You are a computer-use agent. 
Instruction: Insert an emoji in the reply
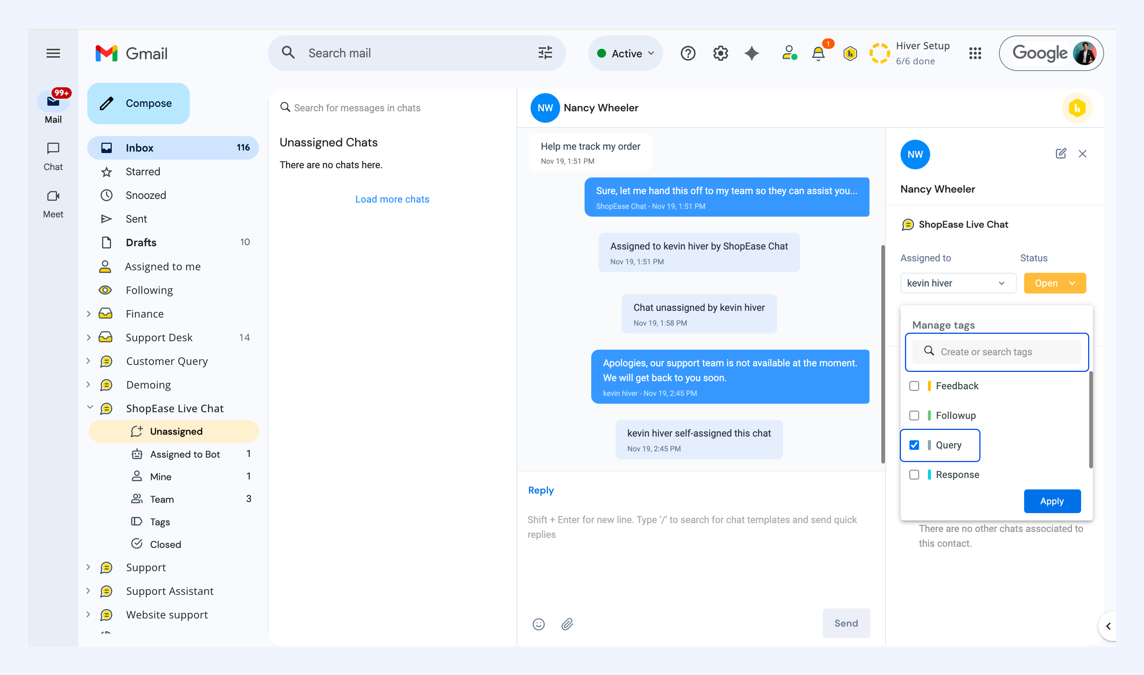pos(539,624)
